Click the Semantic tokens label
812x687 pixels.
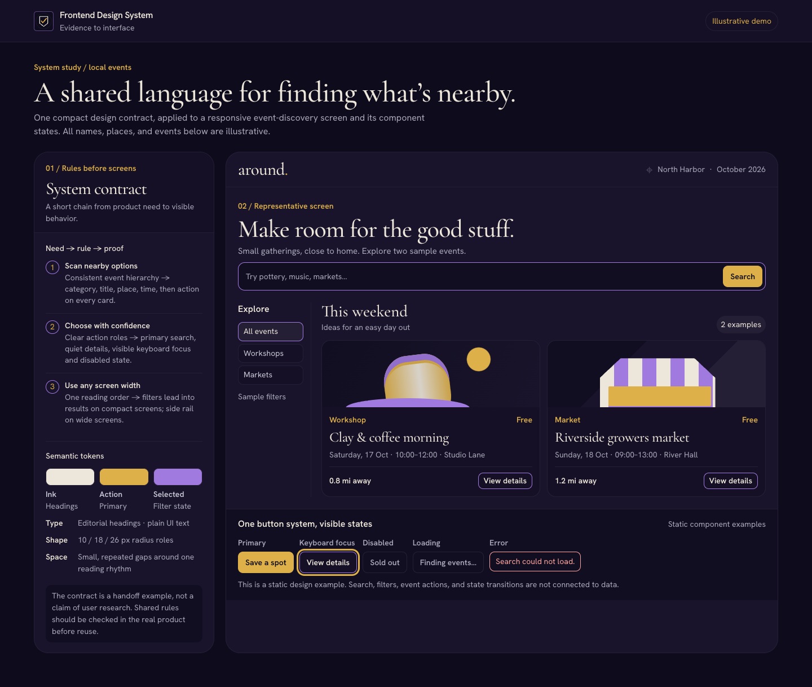(x=75, y=456)
